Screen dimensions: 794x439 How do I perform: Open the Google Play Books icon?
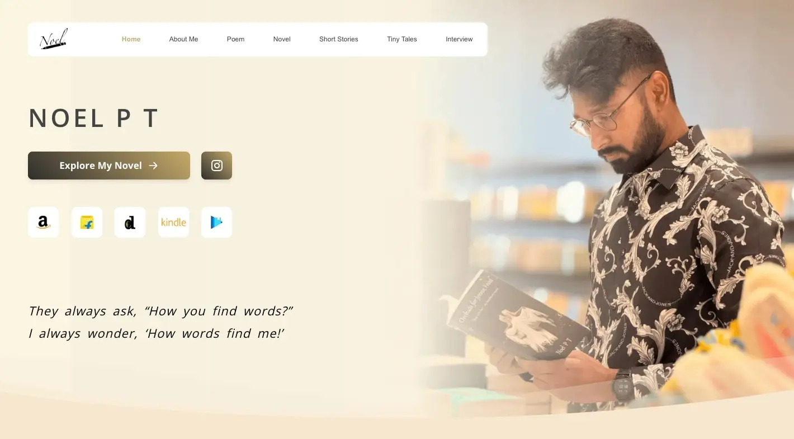coord(216,222)
